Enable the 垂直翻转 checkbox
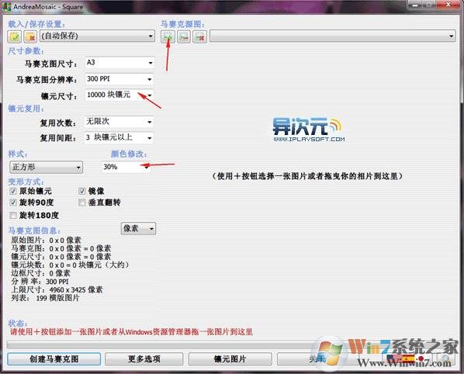Image resolution: width=464 pixels, height=374 pixels. pyautogui.click(x=82, y=203)
